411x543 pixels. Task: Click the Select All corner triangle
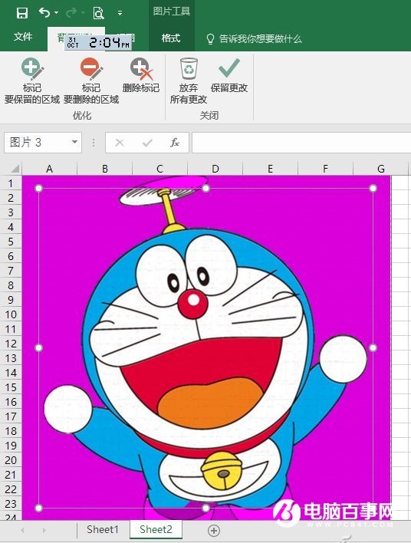click(x=15, y=169)
